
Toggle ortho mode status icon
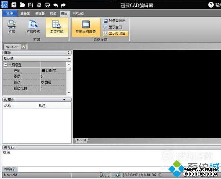pos(113,175)
